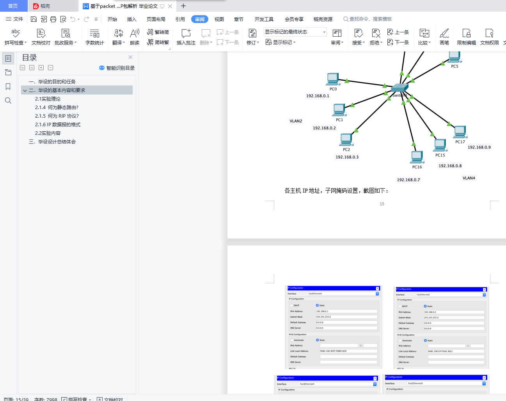This screenshot has height=401, width=506.
Task: Click the 比较 compare documents icon
Action: click(424, 33)
